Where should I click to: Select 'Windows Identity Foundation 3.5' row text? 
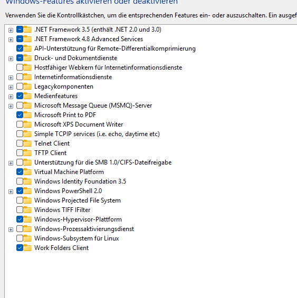tap(80, 181)
